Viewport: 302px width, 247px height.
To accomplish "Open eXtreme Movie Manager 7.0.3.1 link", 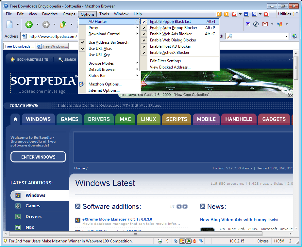I will pos(117,219).
